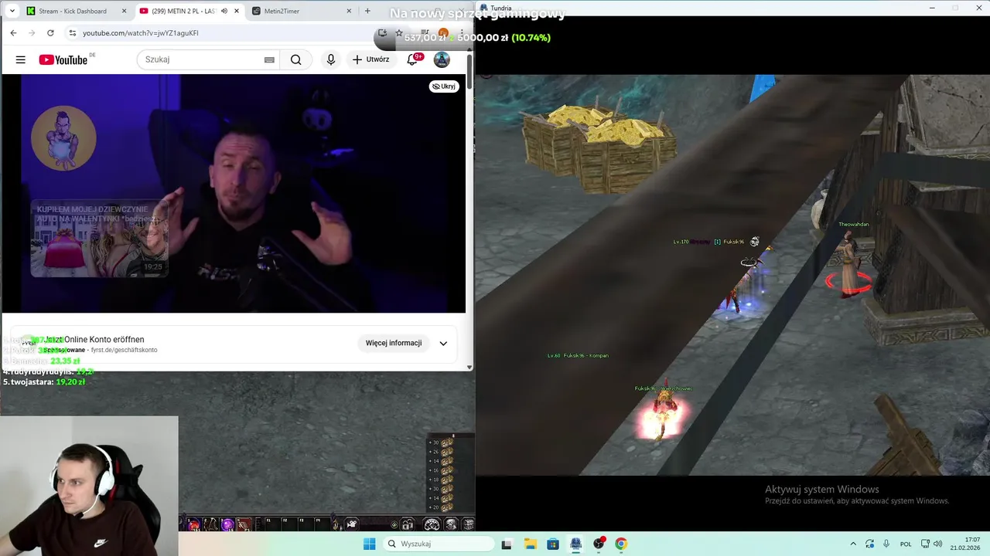Focus the Szukaj search field
Viewport: 990px width, 556px height.
[200, 59]
